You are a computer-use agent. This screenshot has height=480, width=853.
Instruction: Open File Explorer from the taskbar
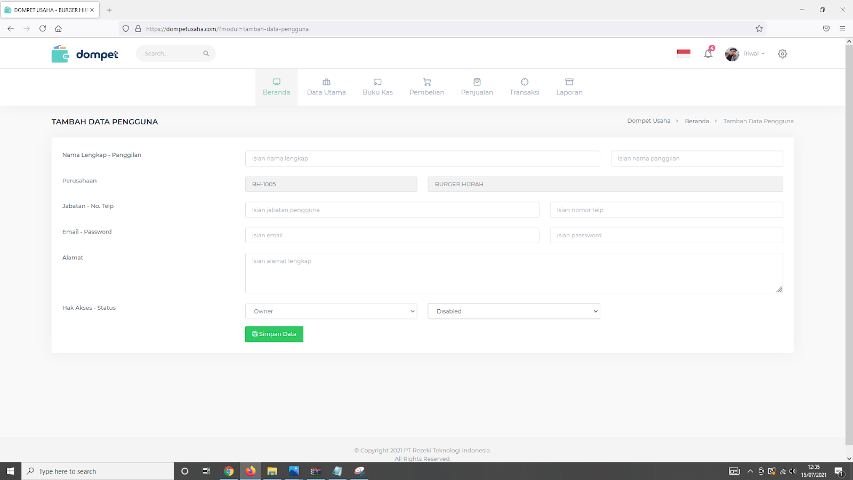(x=272, y=471)
